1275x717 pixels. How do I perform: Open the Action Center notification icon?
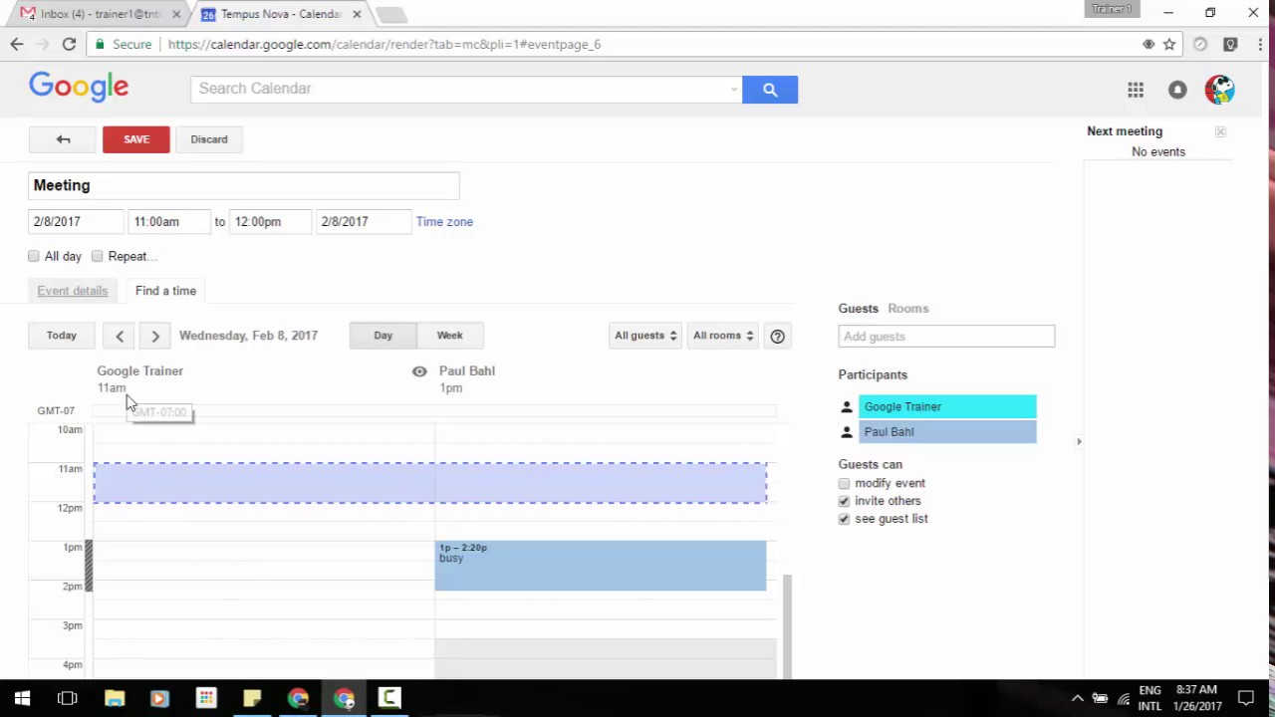point(1246,698)
